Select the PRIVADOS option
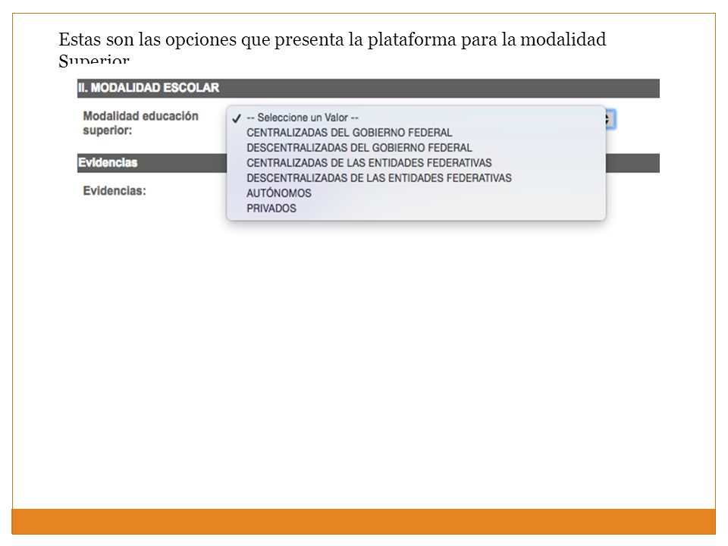 click(x=416, y=208)
